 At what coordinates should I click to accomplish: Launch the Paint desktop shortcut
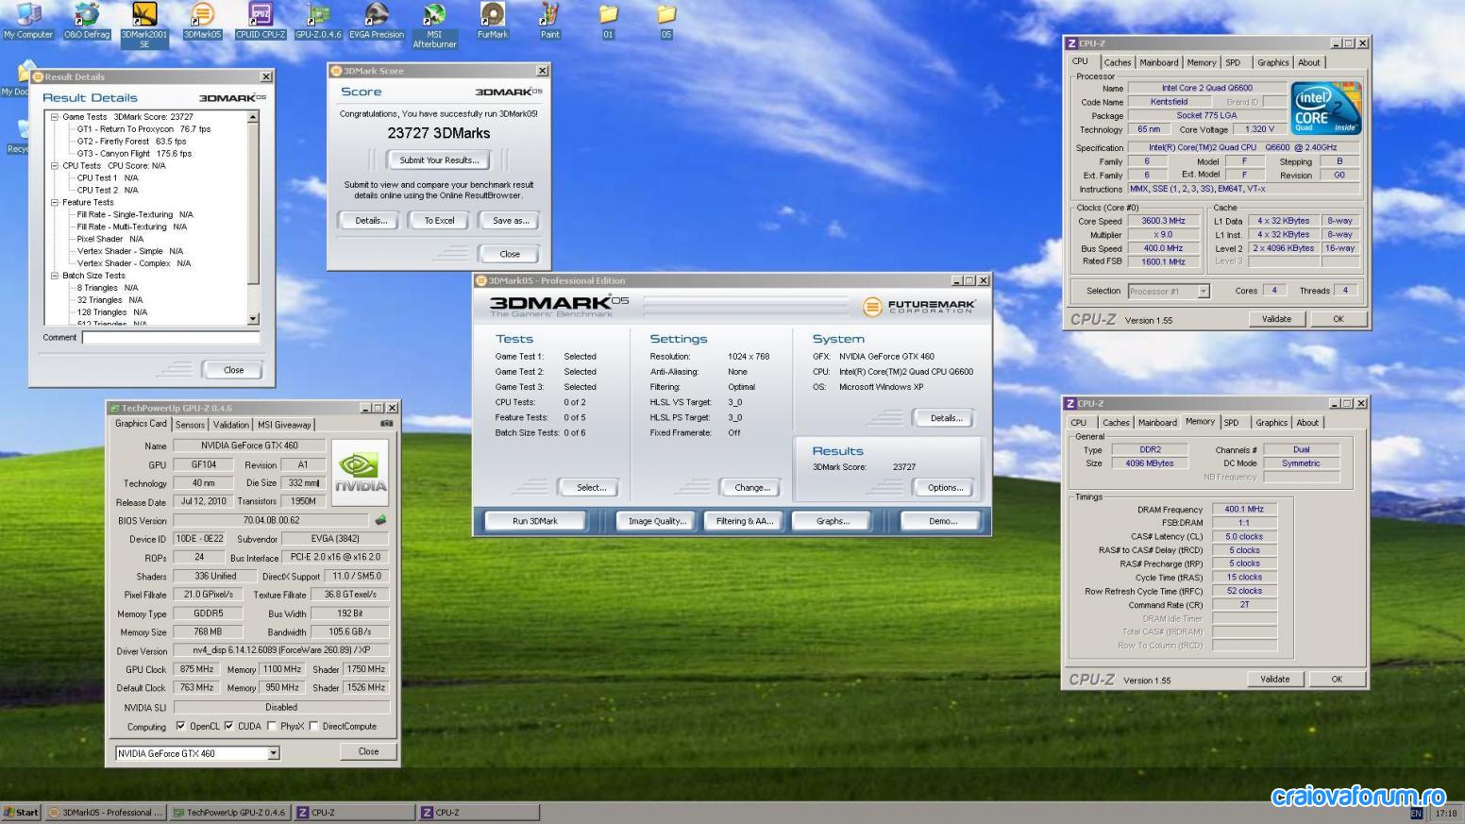[x=550, y=21]
